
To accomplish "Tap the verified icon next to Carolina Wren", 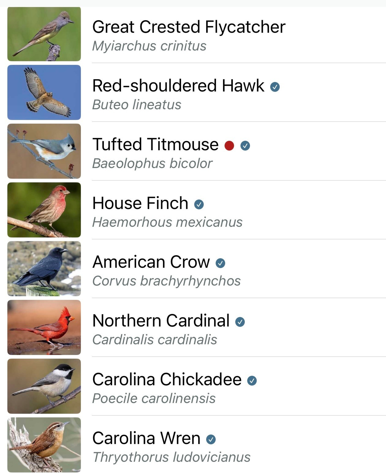I will tap(211, 439).
